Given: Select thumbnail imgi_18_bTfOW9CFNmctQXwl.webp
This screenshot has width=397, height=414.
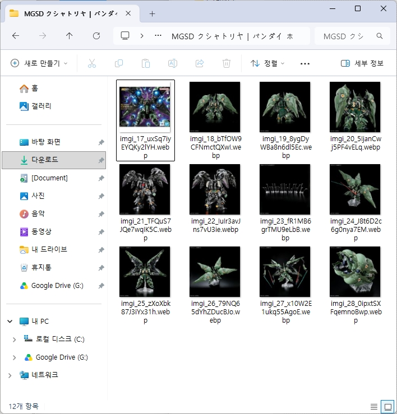Looking at the screenshot, I should pyautogui.click(x=215, y=107).
